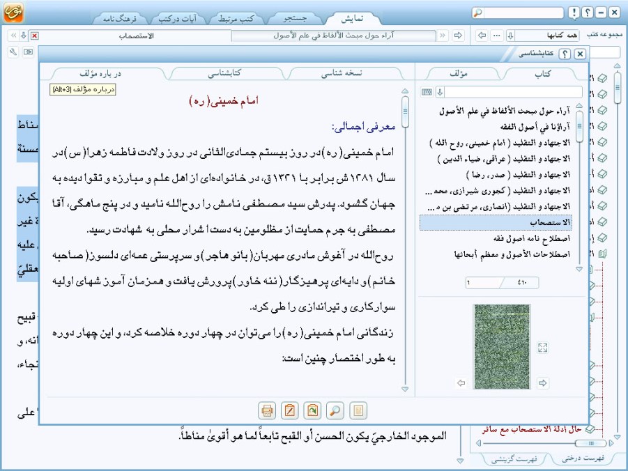Select book آراؤنا في أصول الفقه
The image size is (628, 471).
[496, 127]
